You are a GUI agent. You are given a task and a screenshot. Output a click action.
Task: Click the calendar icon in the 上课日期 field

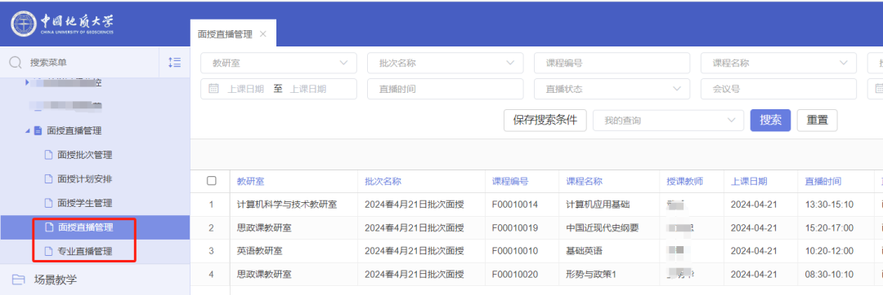coord(213,89)
